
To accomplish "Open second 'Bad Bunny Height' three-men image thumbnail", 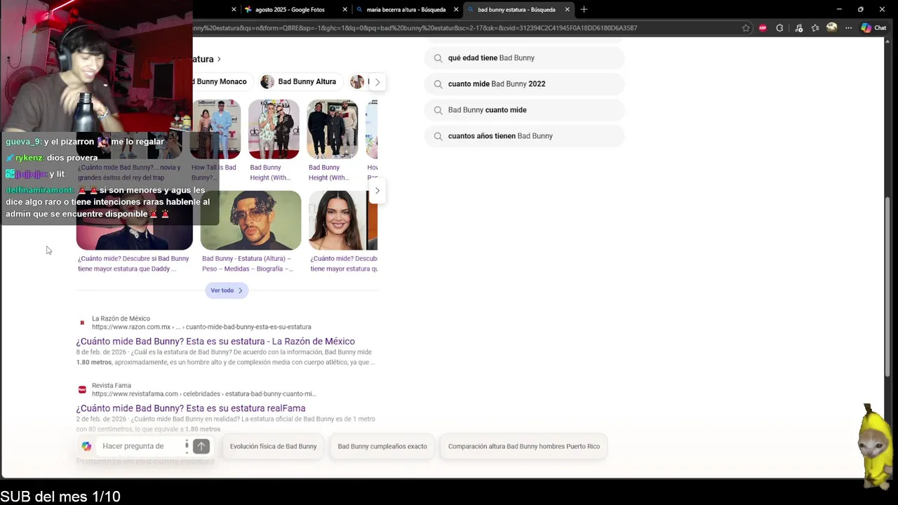I will coord(333,129).
